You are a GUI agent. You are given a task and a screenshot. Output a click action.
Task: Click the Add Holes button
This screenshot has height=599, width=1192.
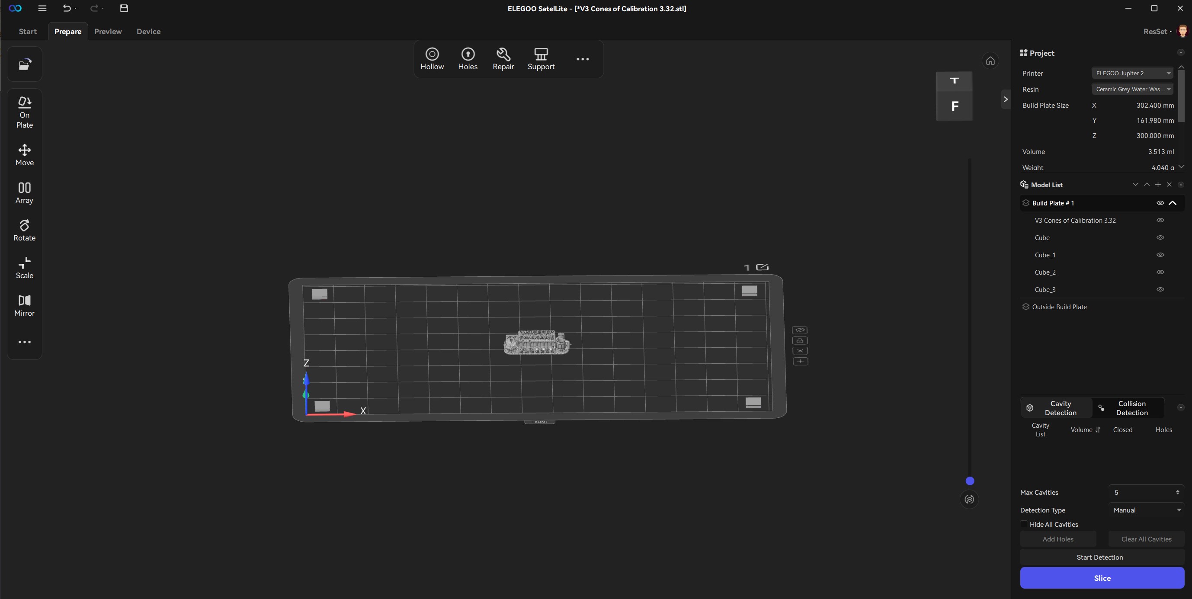[1058, 539]
